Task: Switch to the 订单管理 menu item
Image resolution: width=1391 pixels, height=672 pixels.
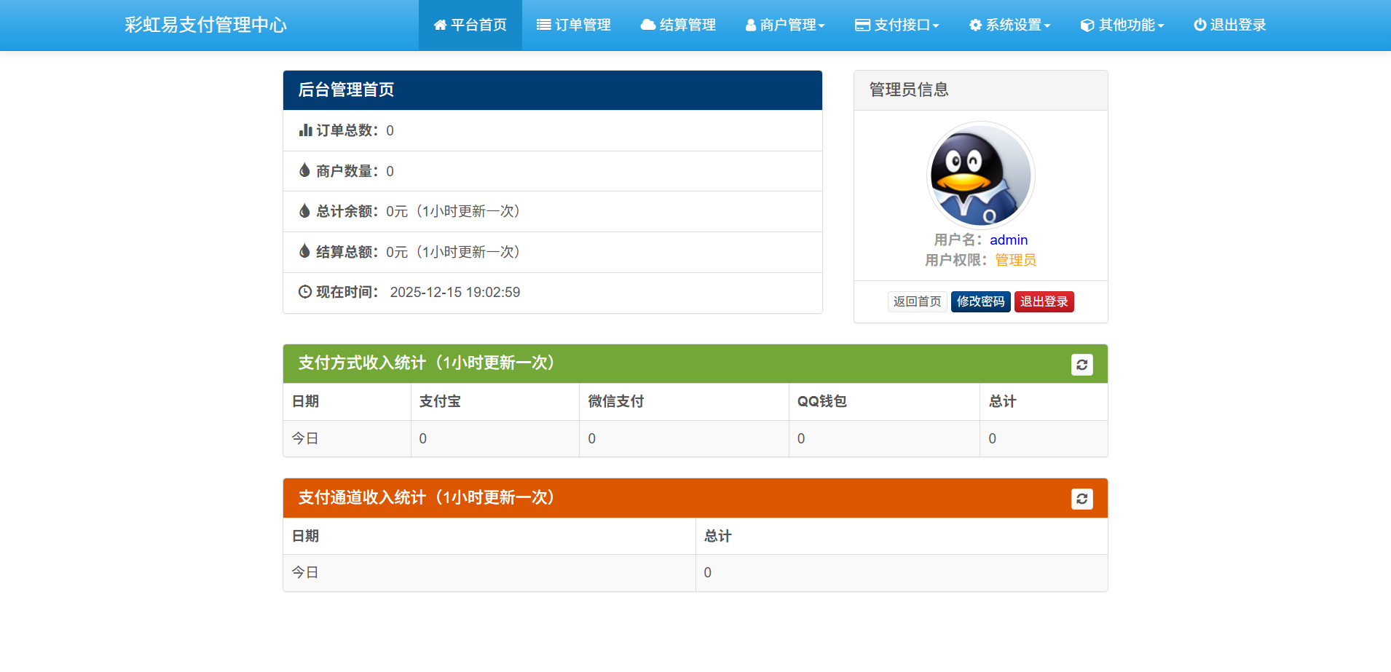Action: coord(575,24)
